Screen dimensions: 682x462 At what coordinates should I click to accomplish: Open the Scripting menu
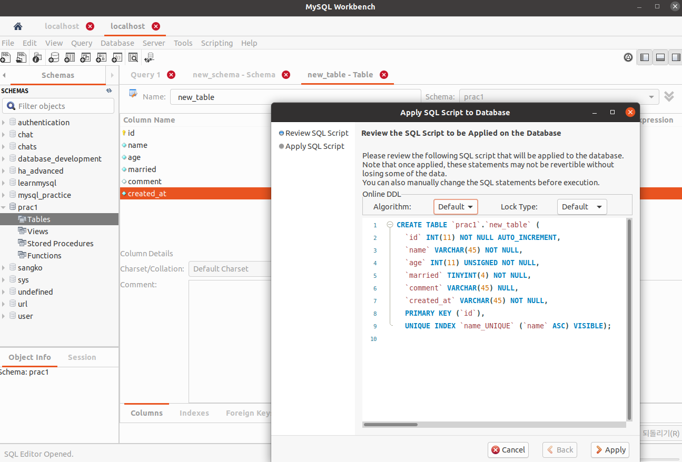[216, 43]
